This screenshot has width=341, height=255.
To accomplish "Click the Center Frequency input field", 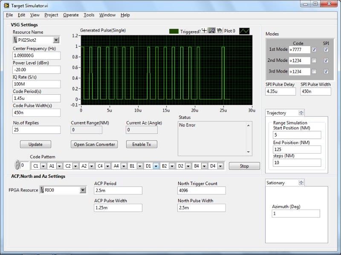I will tap(36, 56).
